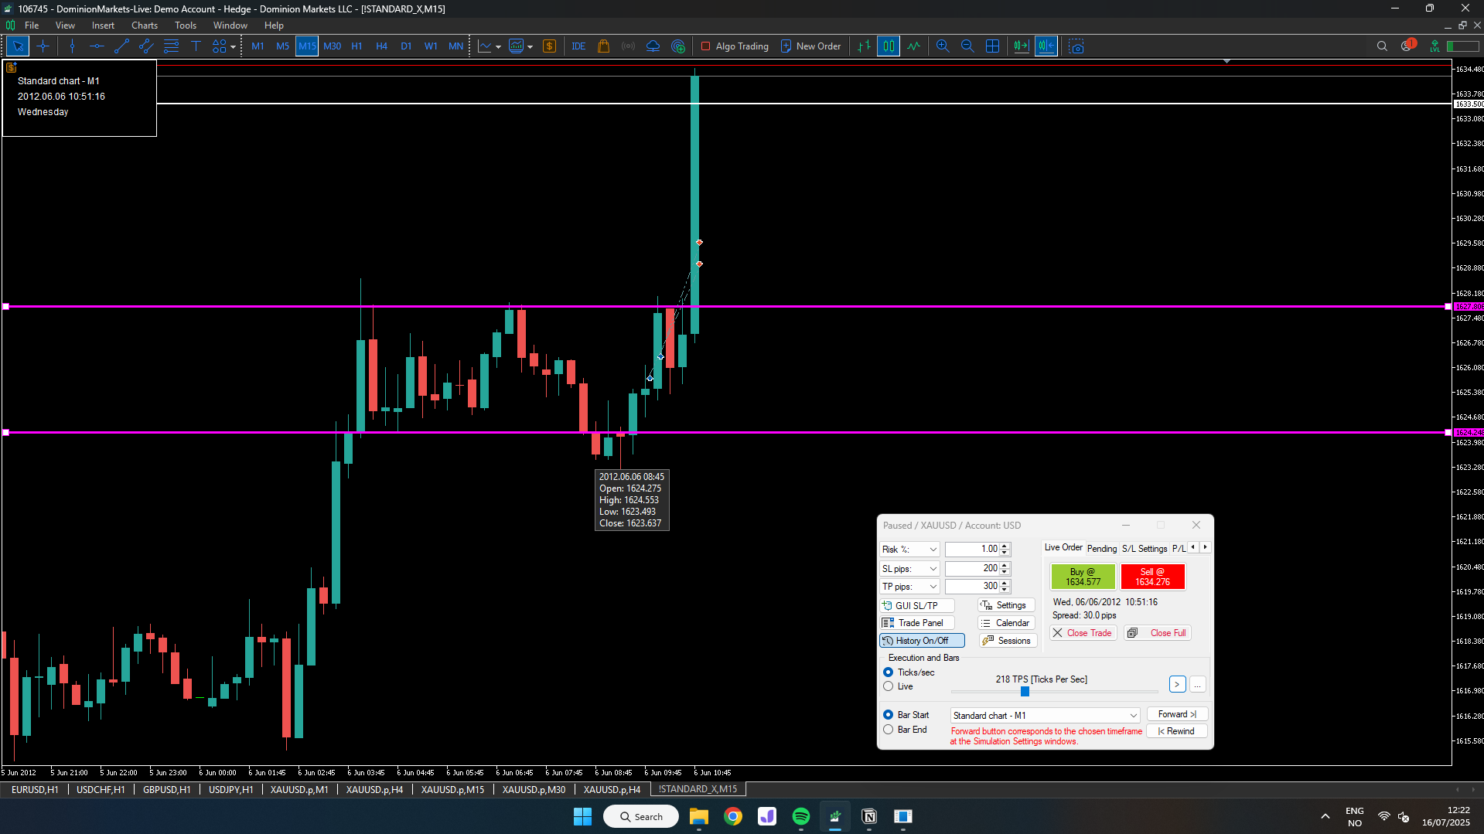Zoom in on the chart

[943, 46]
